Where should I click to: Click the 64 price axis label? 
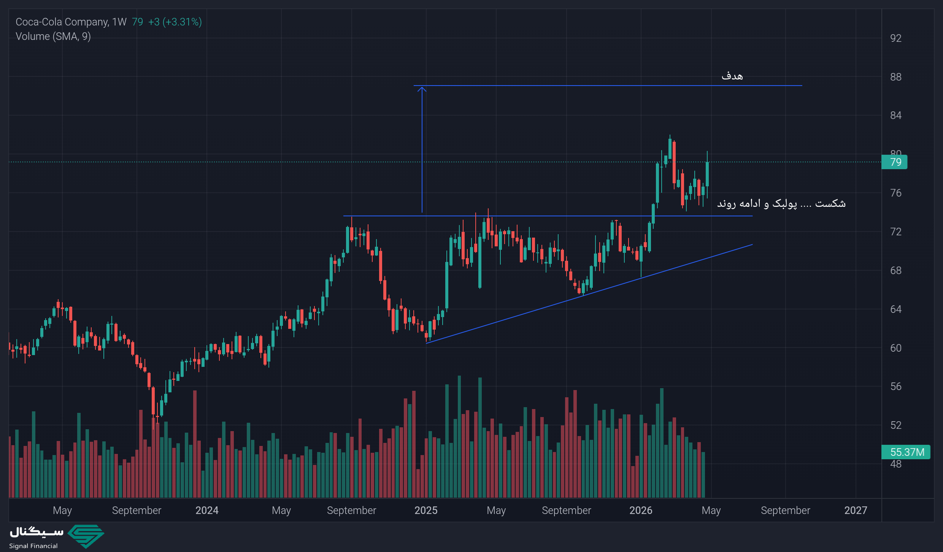tap(896, 309)
